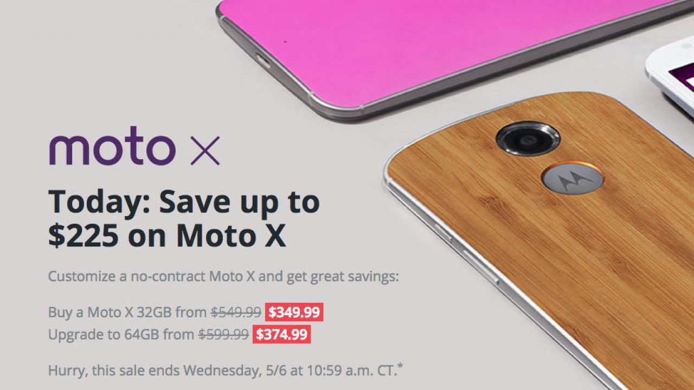The image size is (694, 390).
Task: Click the asterisk after 10:59 a.m. CT
Action: pyautogui.click(x=400, y=367)
